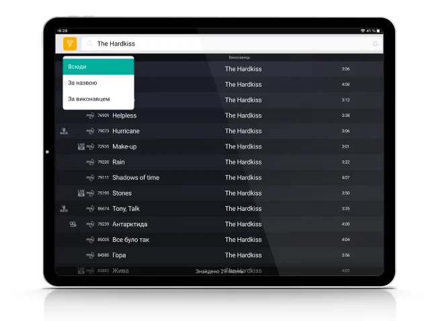Clear search with the X icon
The height and width of the screenshot is (321, 447).
tap(375, 44)
